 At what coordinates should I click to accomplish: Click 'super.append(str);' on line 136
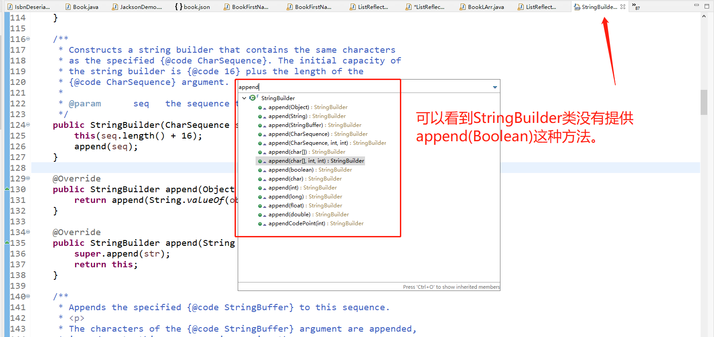point(122,253)
